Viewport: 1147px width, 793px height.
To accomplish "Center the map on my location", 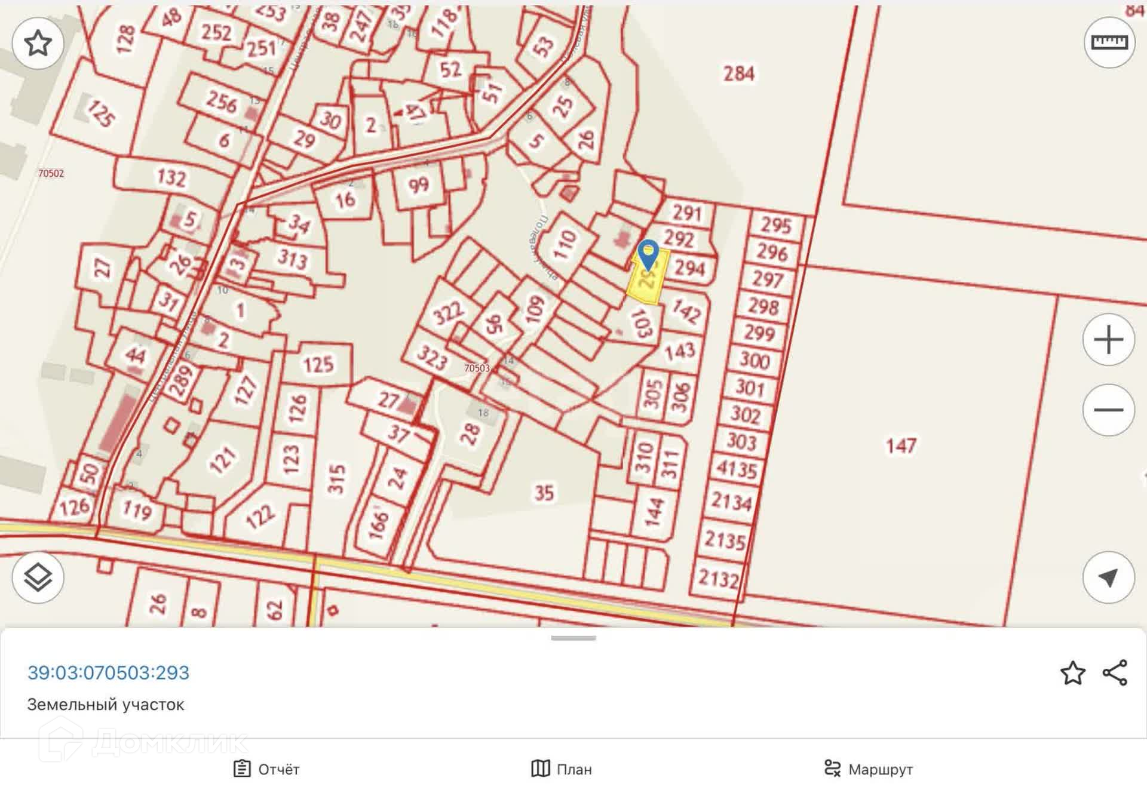I will pyautogui.click(x=1108, y=577).
